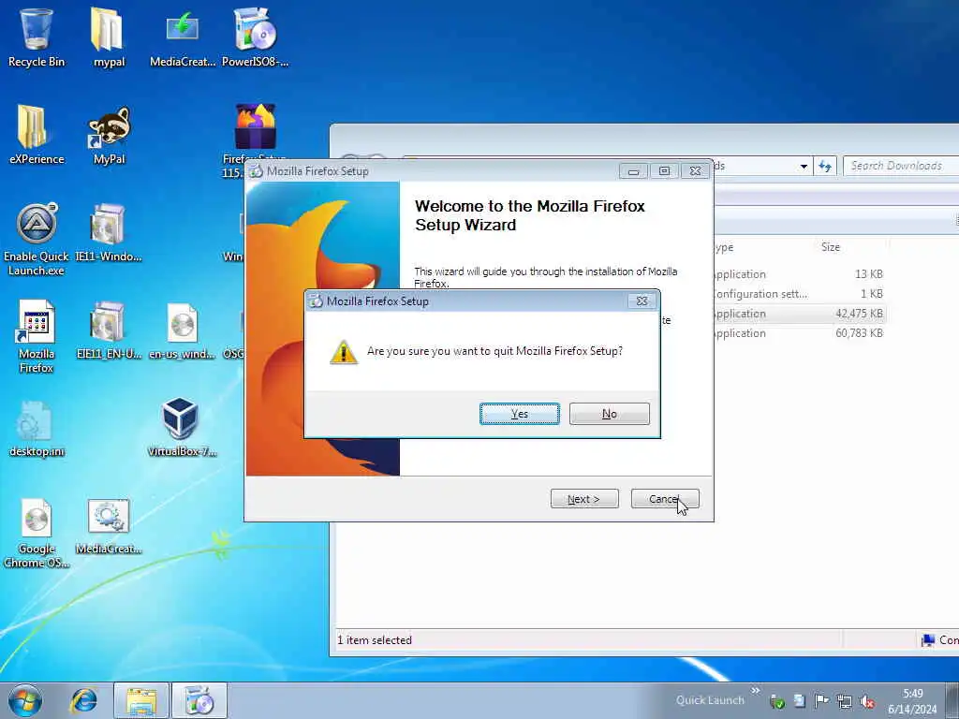This screenshot has height=719, width=959.
Task: Click the Search Downloads field
Action: tap(901, 166)
